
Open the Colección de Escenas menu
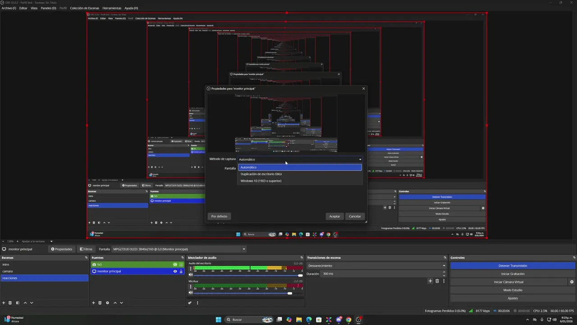point(85,8)
